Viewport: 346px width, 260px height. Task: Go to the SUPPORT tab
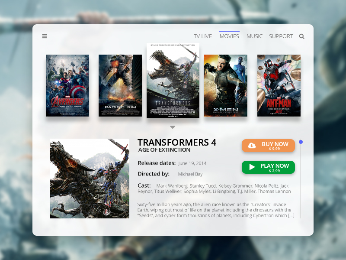pyautogui.click(x=281, y=36)
